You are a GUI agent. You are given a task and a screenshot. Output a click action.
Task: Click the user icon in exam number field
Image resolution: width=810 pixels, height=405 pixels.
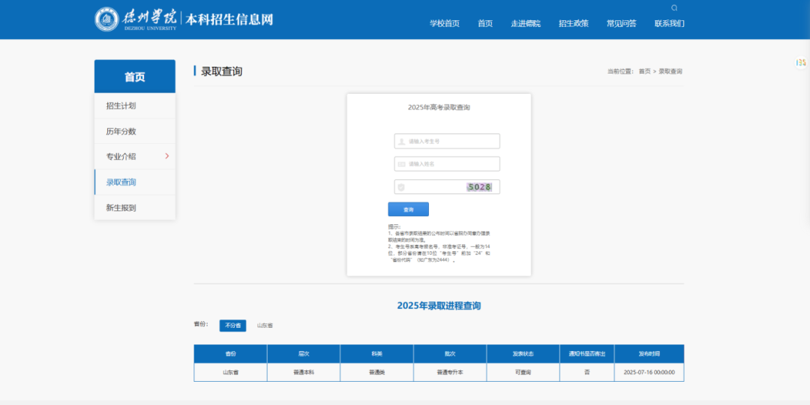(x=401, y=141)
